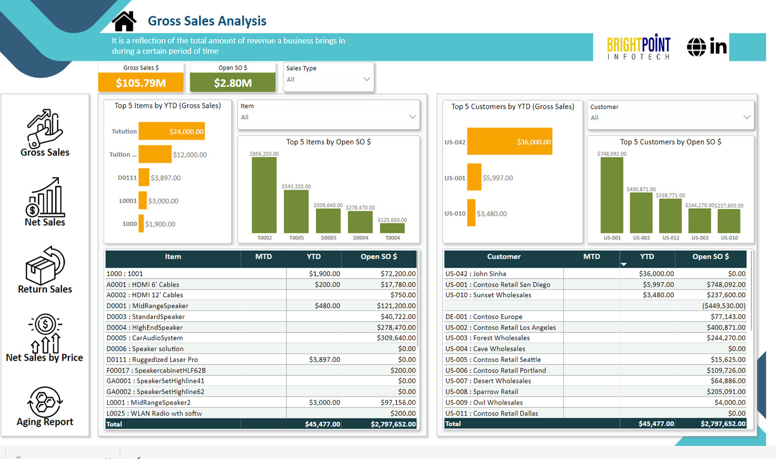Screen dimensions: 776x459
Task: Click the Open SO $ card
Action: pyautogui.click(x=232, y=82)
